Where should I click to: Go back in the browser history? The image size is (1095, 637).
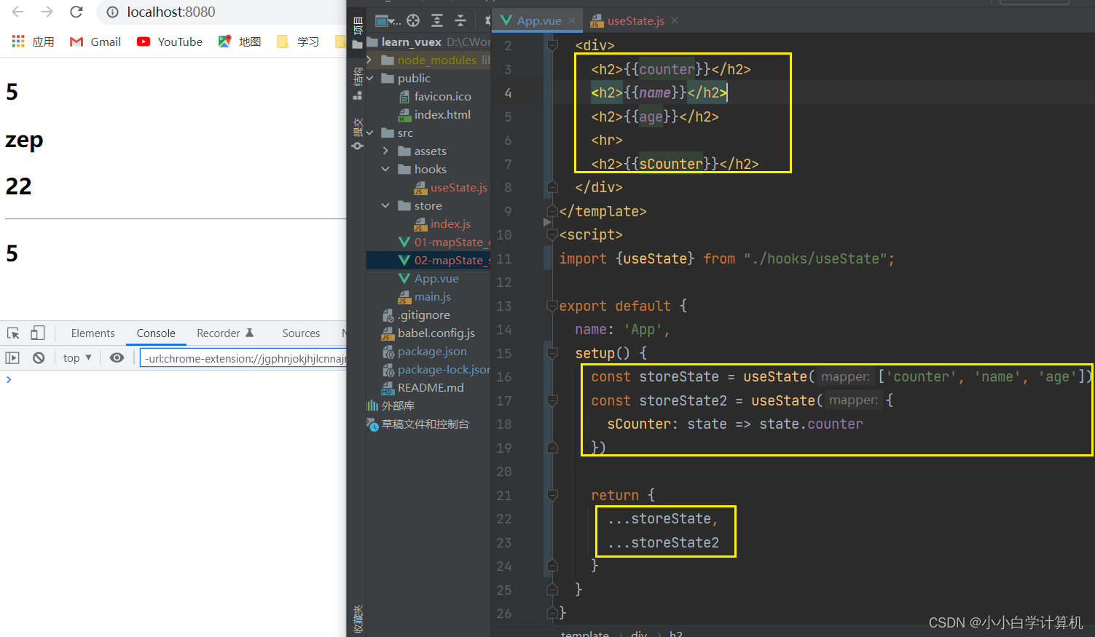[18, 12]
